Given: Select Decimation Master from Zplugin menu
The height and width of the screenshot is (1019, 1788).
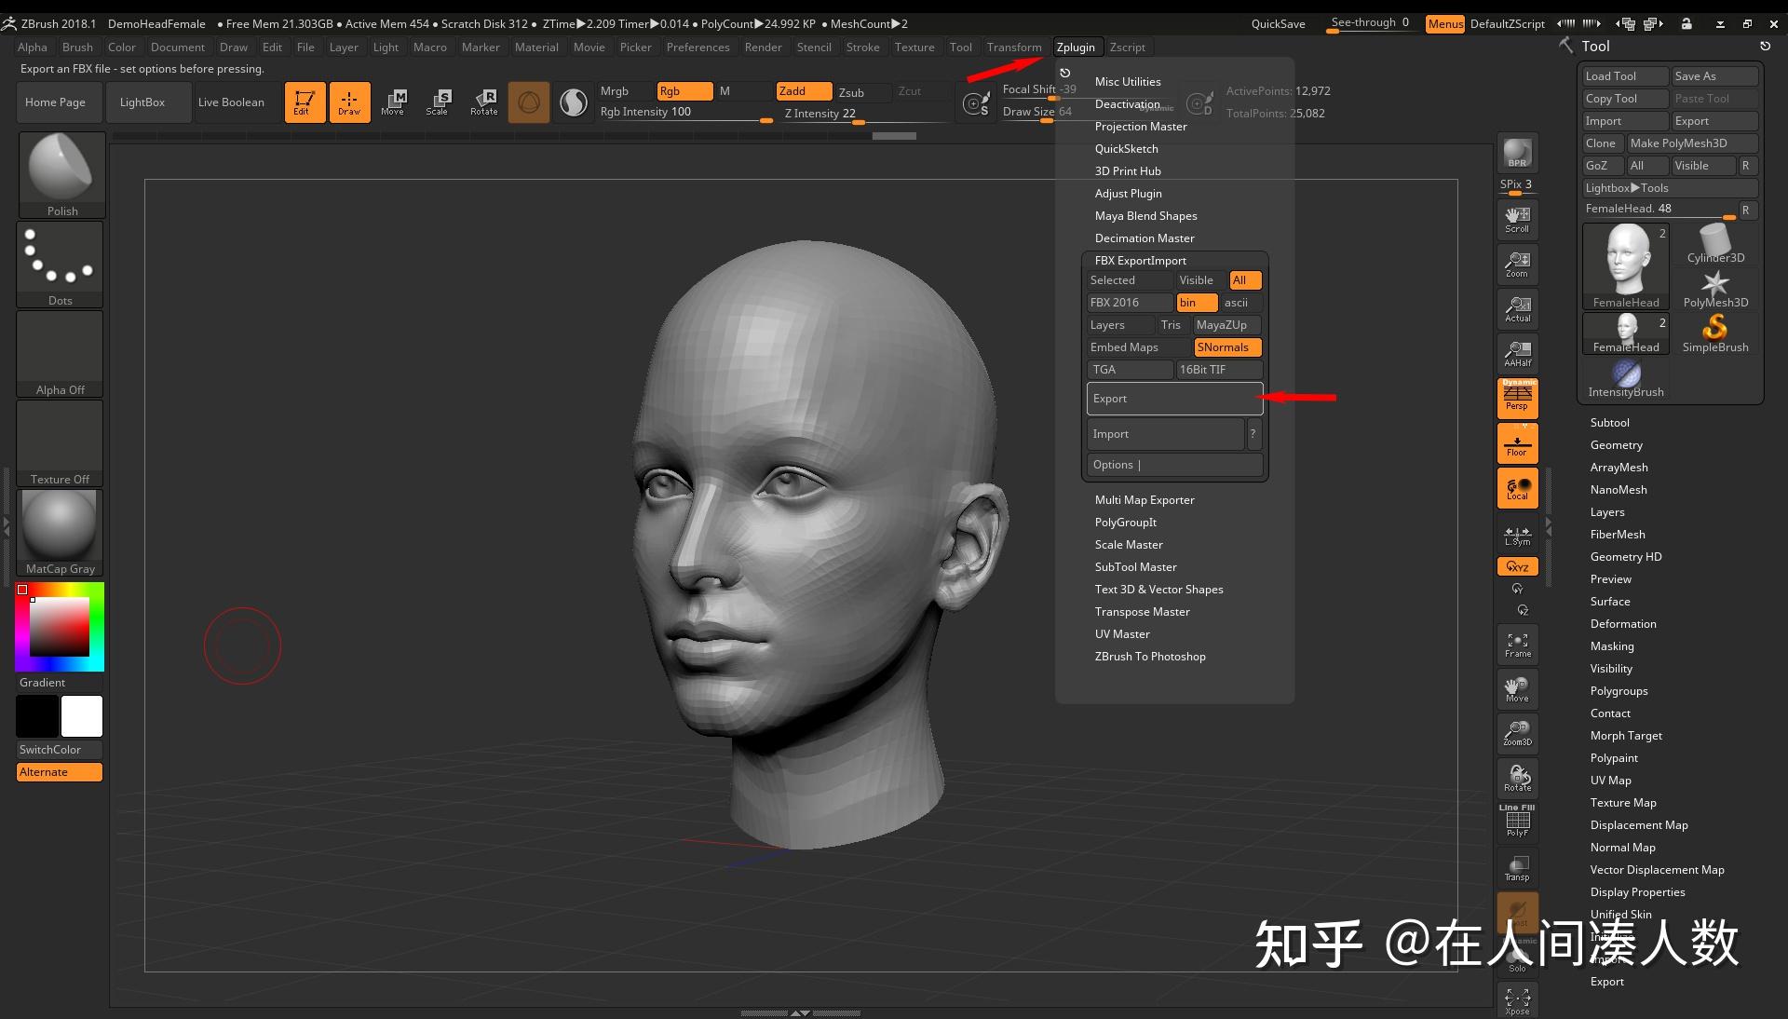Looking at the screenshot, I should tap(1144, 238).
